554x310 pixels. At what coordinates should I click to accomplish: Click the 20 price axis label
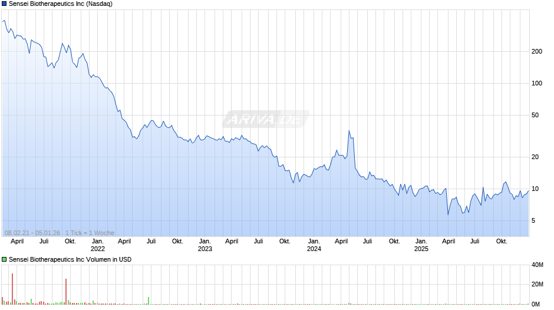click(535, 157)
